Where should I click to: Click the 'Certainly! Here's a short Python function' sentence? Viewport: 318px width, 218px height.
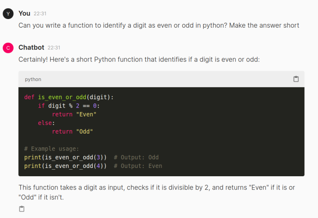coord(139,60)
